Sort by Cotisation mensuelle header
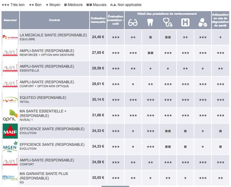231x187 pixels. (98, 20)
